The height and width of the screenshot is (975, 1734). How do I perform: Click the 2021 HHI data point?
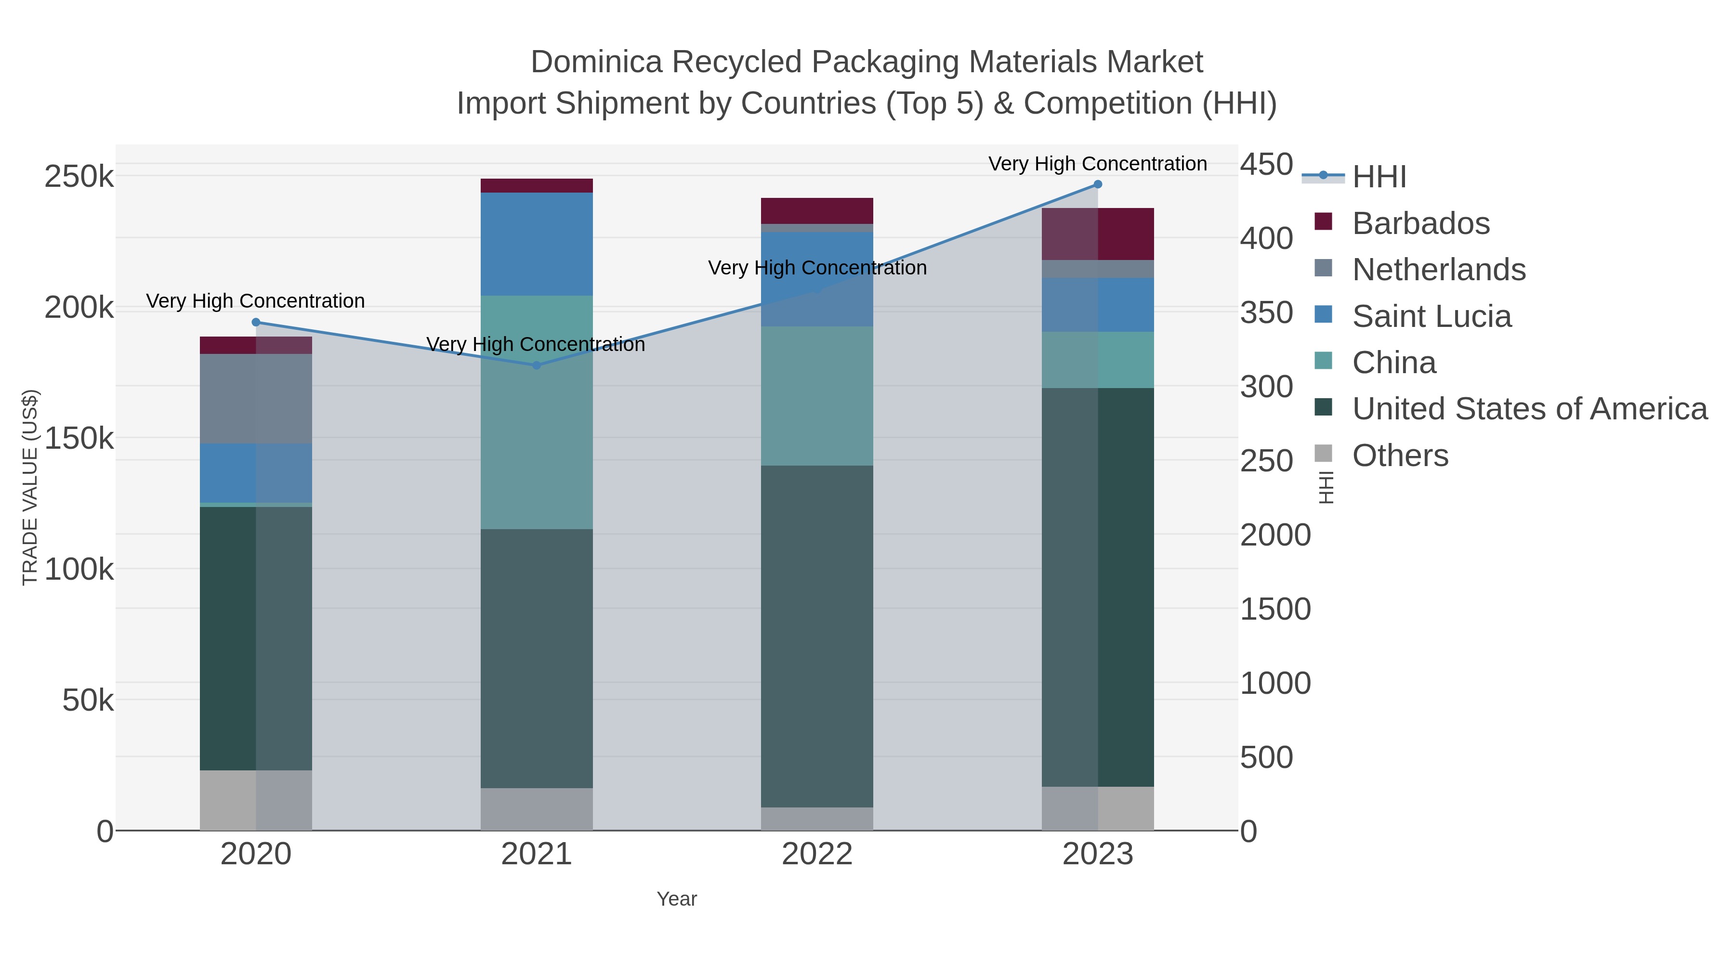[x=537, y=365]
